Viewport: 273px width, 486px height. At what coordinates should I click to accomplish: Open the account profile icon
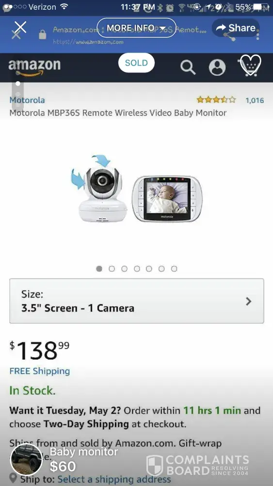pos(217,67)
